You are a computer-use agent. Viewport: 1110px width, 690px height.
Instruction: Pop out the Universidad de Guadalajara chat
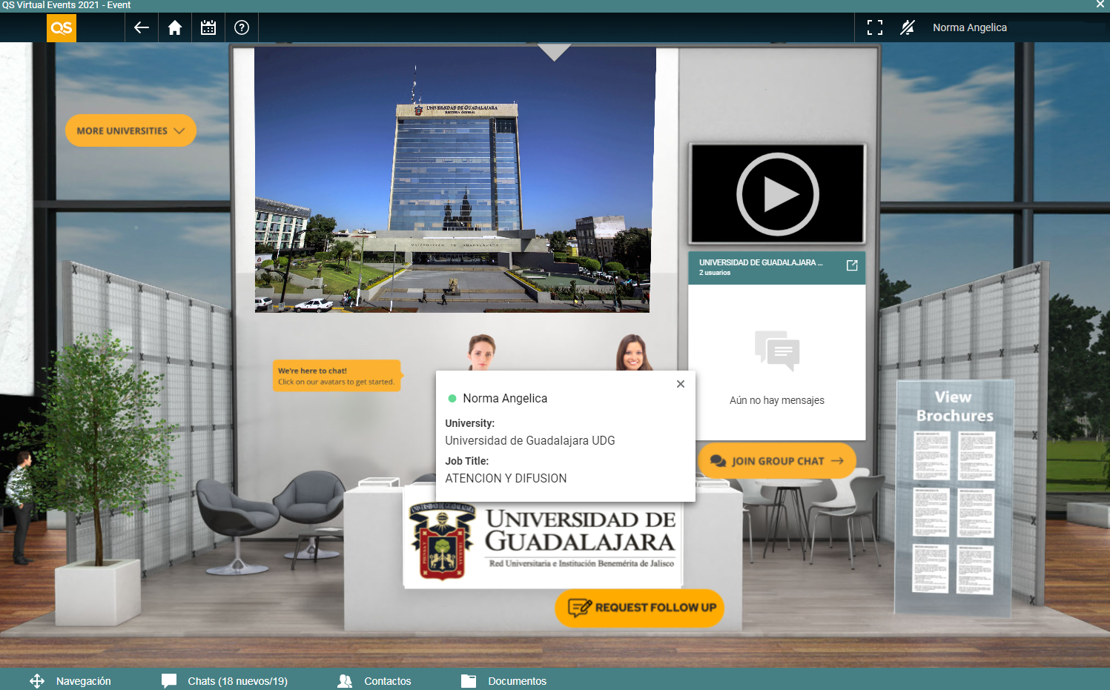pos(852,265)
